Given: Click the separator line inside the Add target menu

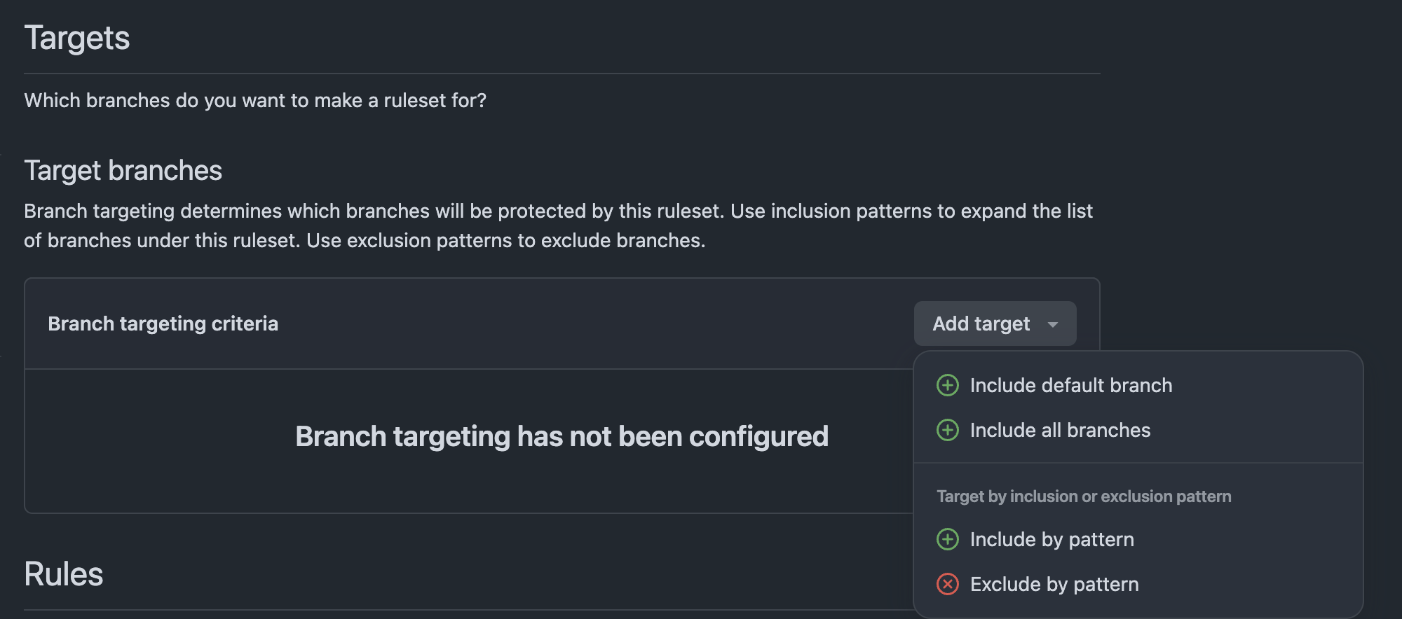Looking at the screenshot, I should (1138, 463).
